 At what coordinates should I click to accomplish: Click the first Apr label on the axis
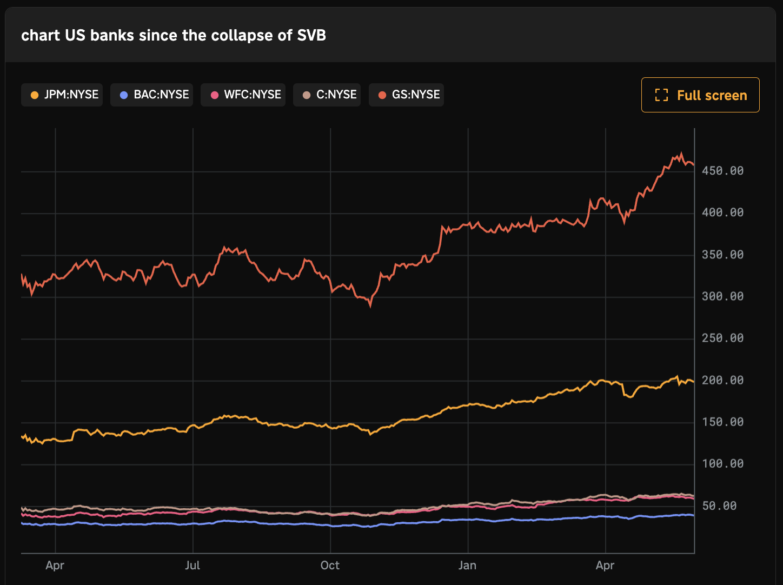pyautogui.click(x=55, y=566)
